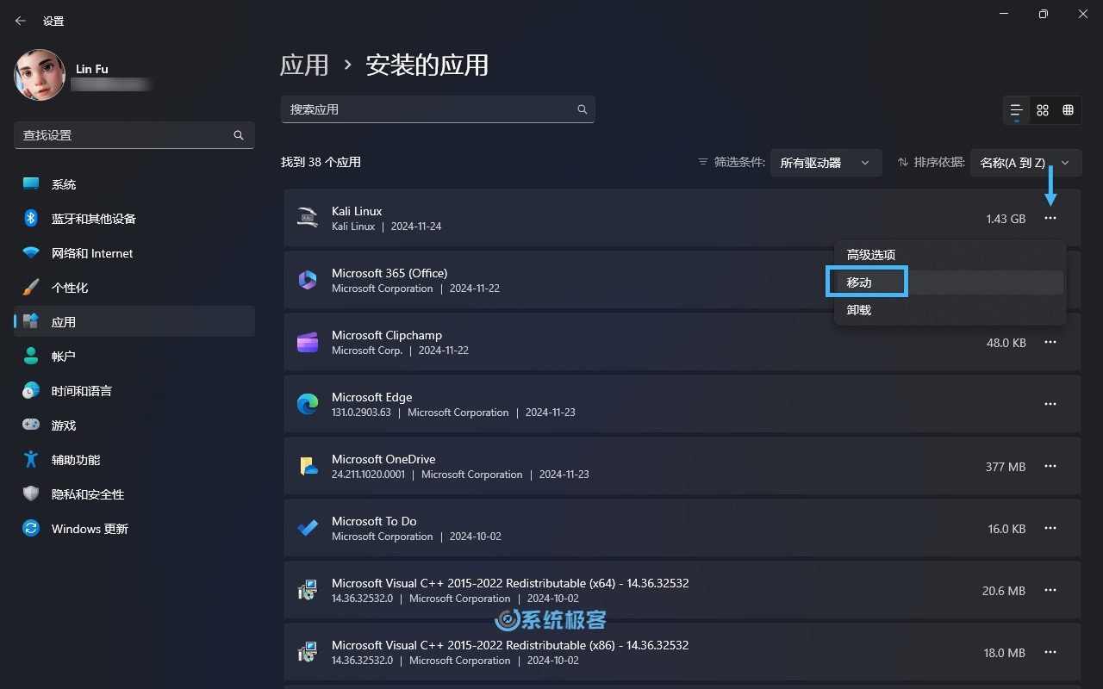Click the Visual C++ (x86) installer icon
Viewport: 1103px width, 689px height.
[x=308, y=652]
